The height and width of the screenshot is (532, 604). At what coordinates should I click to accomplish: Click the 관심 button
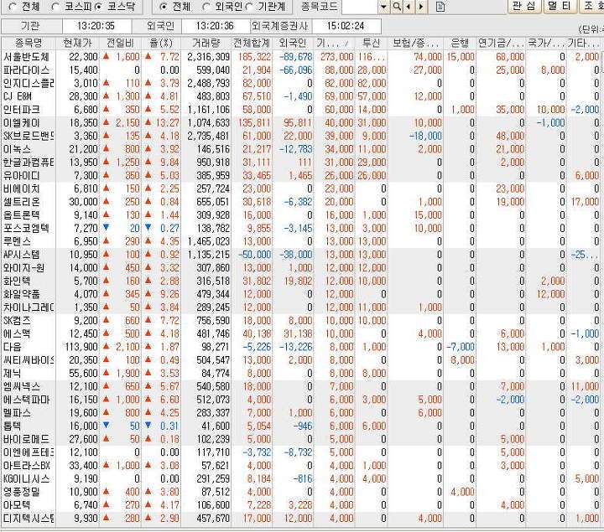(x=524, y=6)
